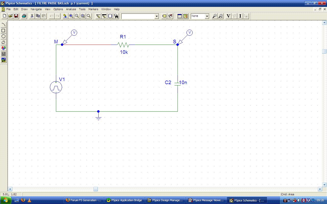The width and height of the screenshot is (327, 204).
Task: Open the Analysis Setup dialog
Action: click(x=180, y=16)
